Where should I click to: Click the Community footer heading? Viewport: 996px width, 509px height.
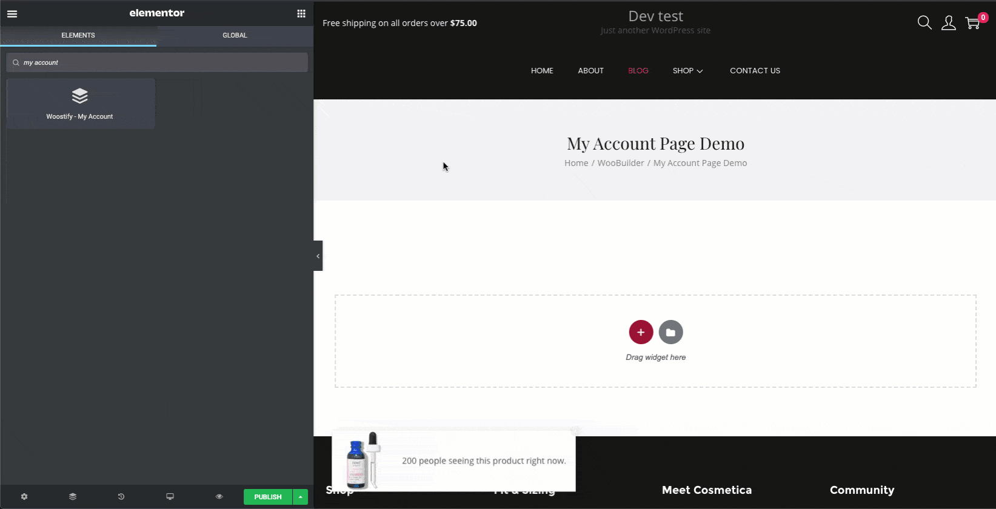point(861,490)
